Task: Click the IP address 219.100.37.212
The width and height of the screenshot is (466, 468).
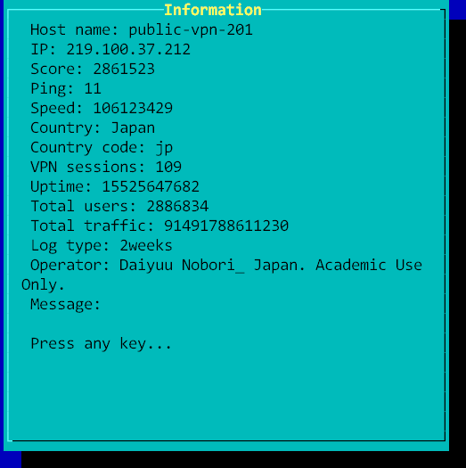Action: tap(128, 49)
